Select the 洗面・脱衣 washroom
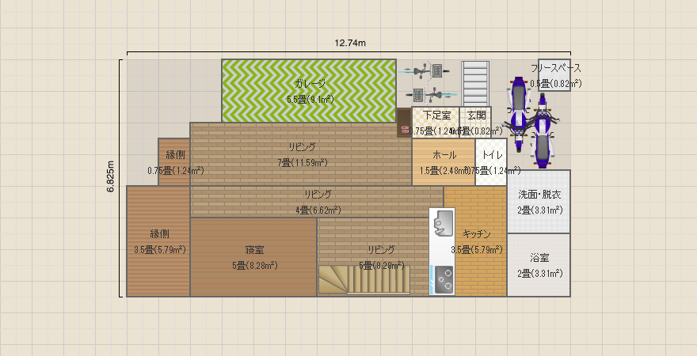 tap(539, 202)
